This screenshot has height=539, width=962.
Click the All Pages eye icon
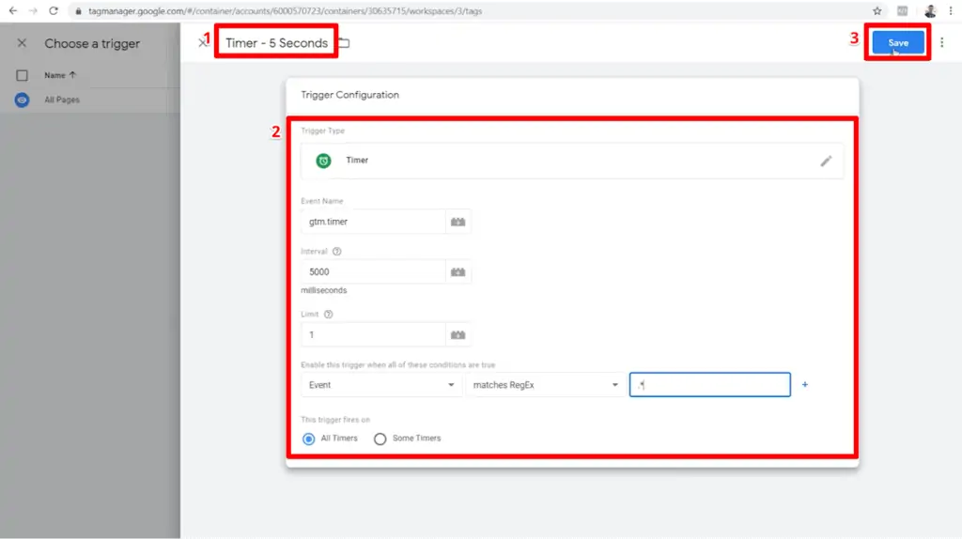click(23, 100)
